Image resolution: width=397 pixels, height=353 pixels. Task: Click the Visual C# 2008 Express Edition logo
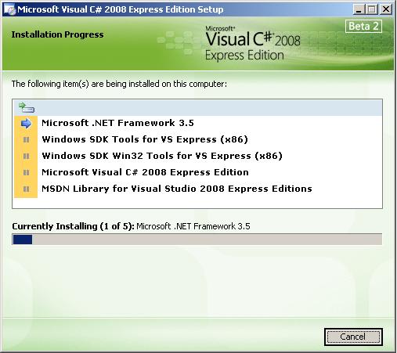pos(253,44)
